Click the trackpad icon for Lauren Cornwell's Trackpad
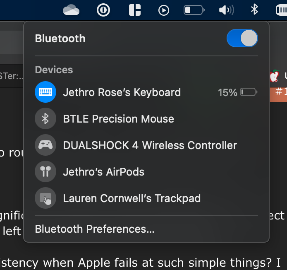This screenshot has height=270, width=287. (45, 198)
